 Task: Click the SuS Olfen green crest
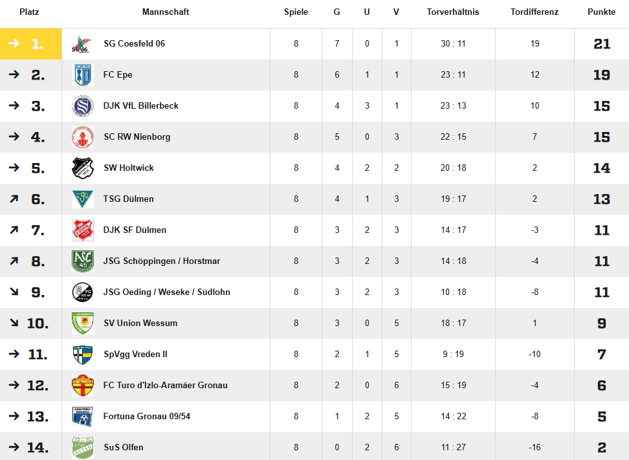(x=83, y=448)
